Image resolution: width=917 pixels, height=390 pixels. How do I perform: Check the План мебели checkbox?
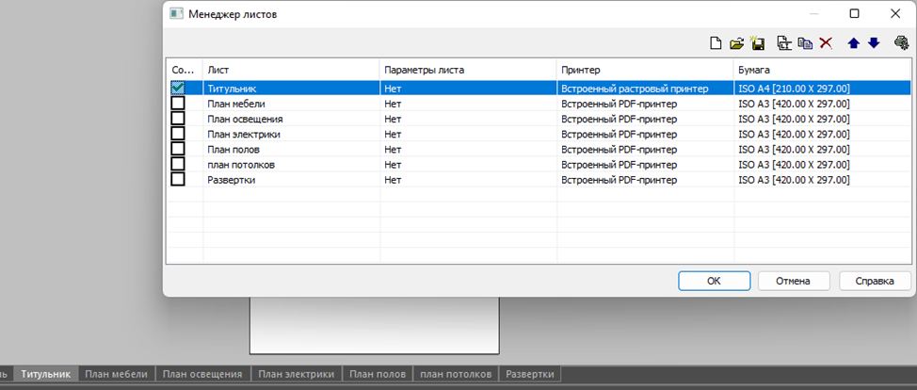coord(177,104)
